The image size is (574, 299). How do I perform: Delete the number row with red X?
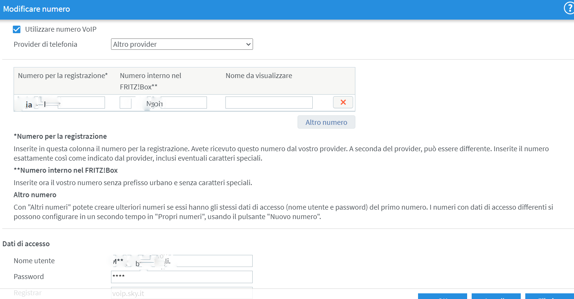[343, 102]
